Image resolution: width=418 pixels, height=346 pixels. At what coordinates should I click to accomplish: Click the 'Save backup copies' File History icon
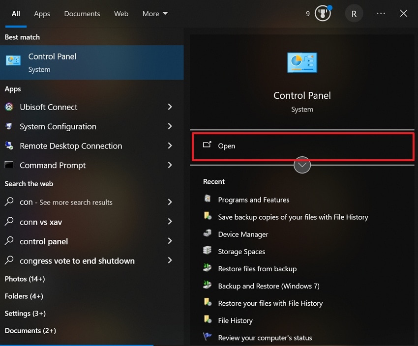coord(208,216)
